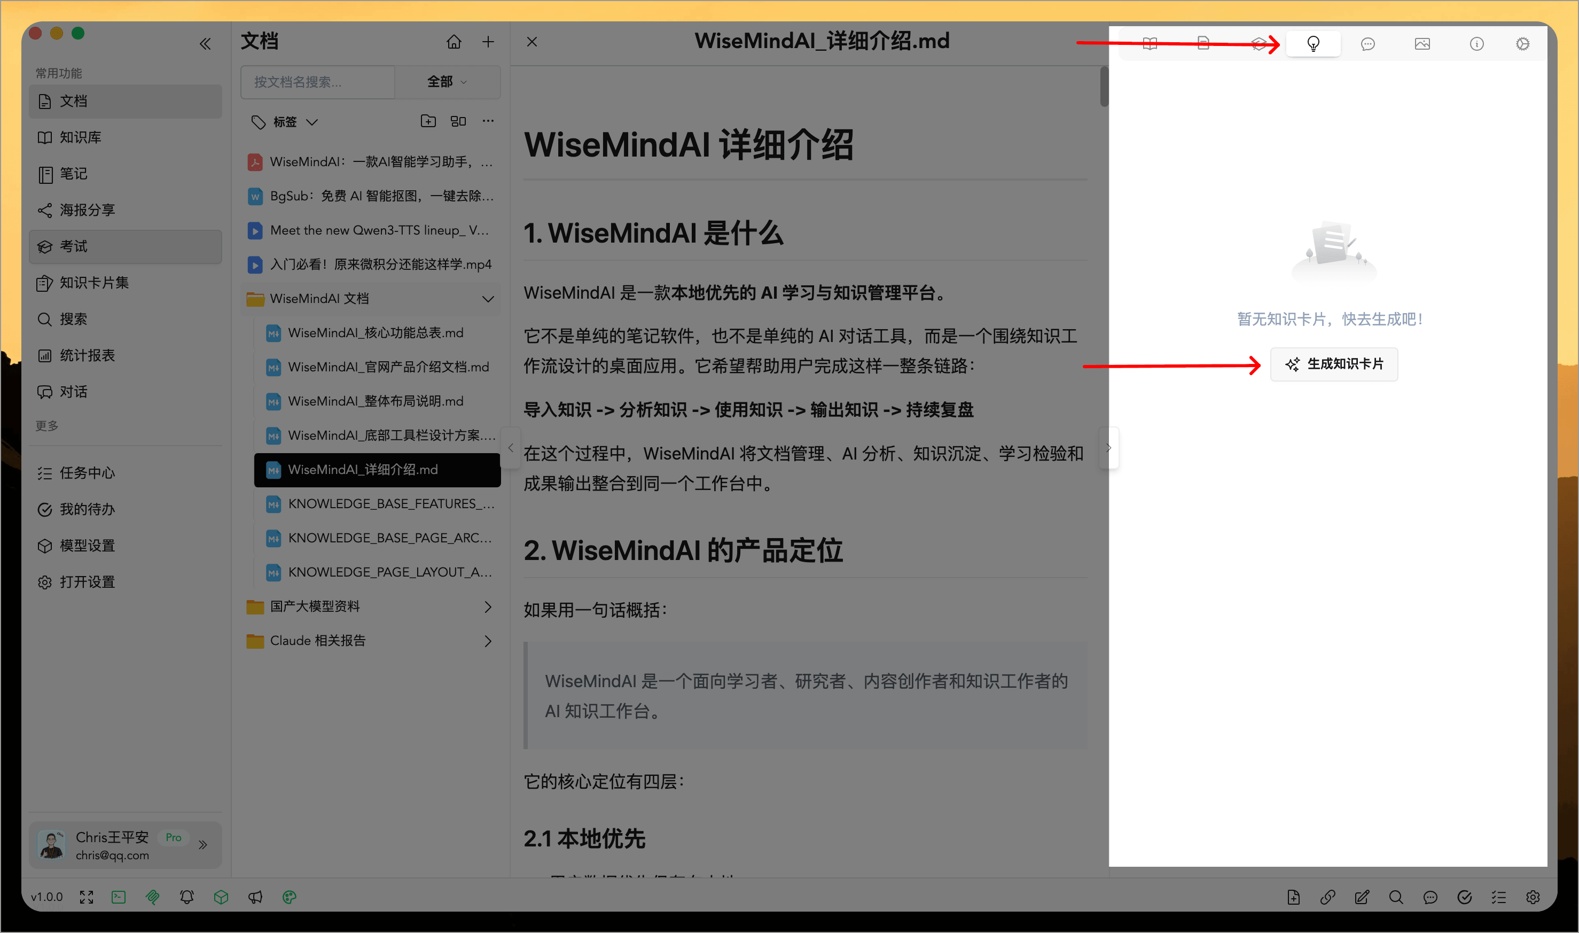The height and width of the screenshot is (933, 1579).
Task: Open 任务中心 from the sidebar
Action: pos(86,473)
